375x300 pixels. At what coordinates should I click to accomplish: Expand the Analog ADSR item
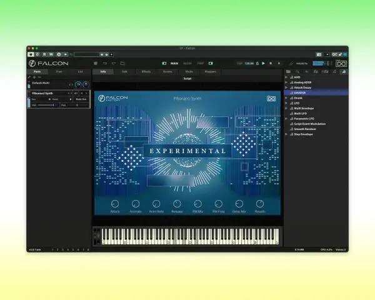pos(286,82)
